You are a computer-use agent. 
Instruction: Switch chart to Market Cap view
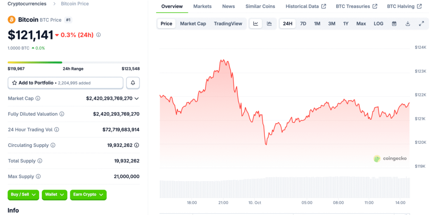tap(193, 24)
